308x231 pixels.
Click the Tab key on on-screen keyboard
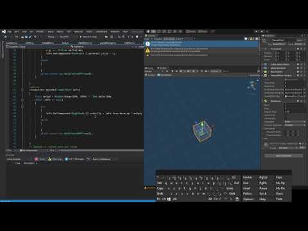(160, 183)
